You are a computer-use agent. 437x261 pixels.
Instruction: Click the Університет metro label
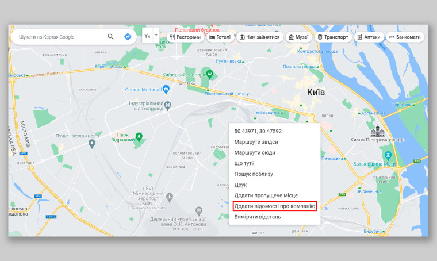pyautogui.click(x=267, y=113)
